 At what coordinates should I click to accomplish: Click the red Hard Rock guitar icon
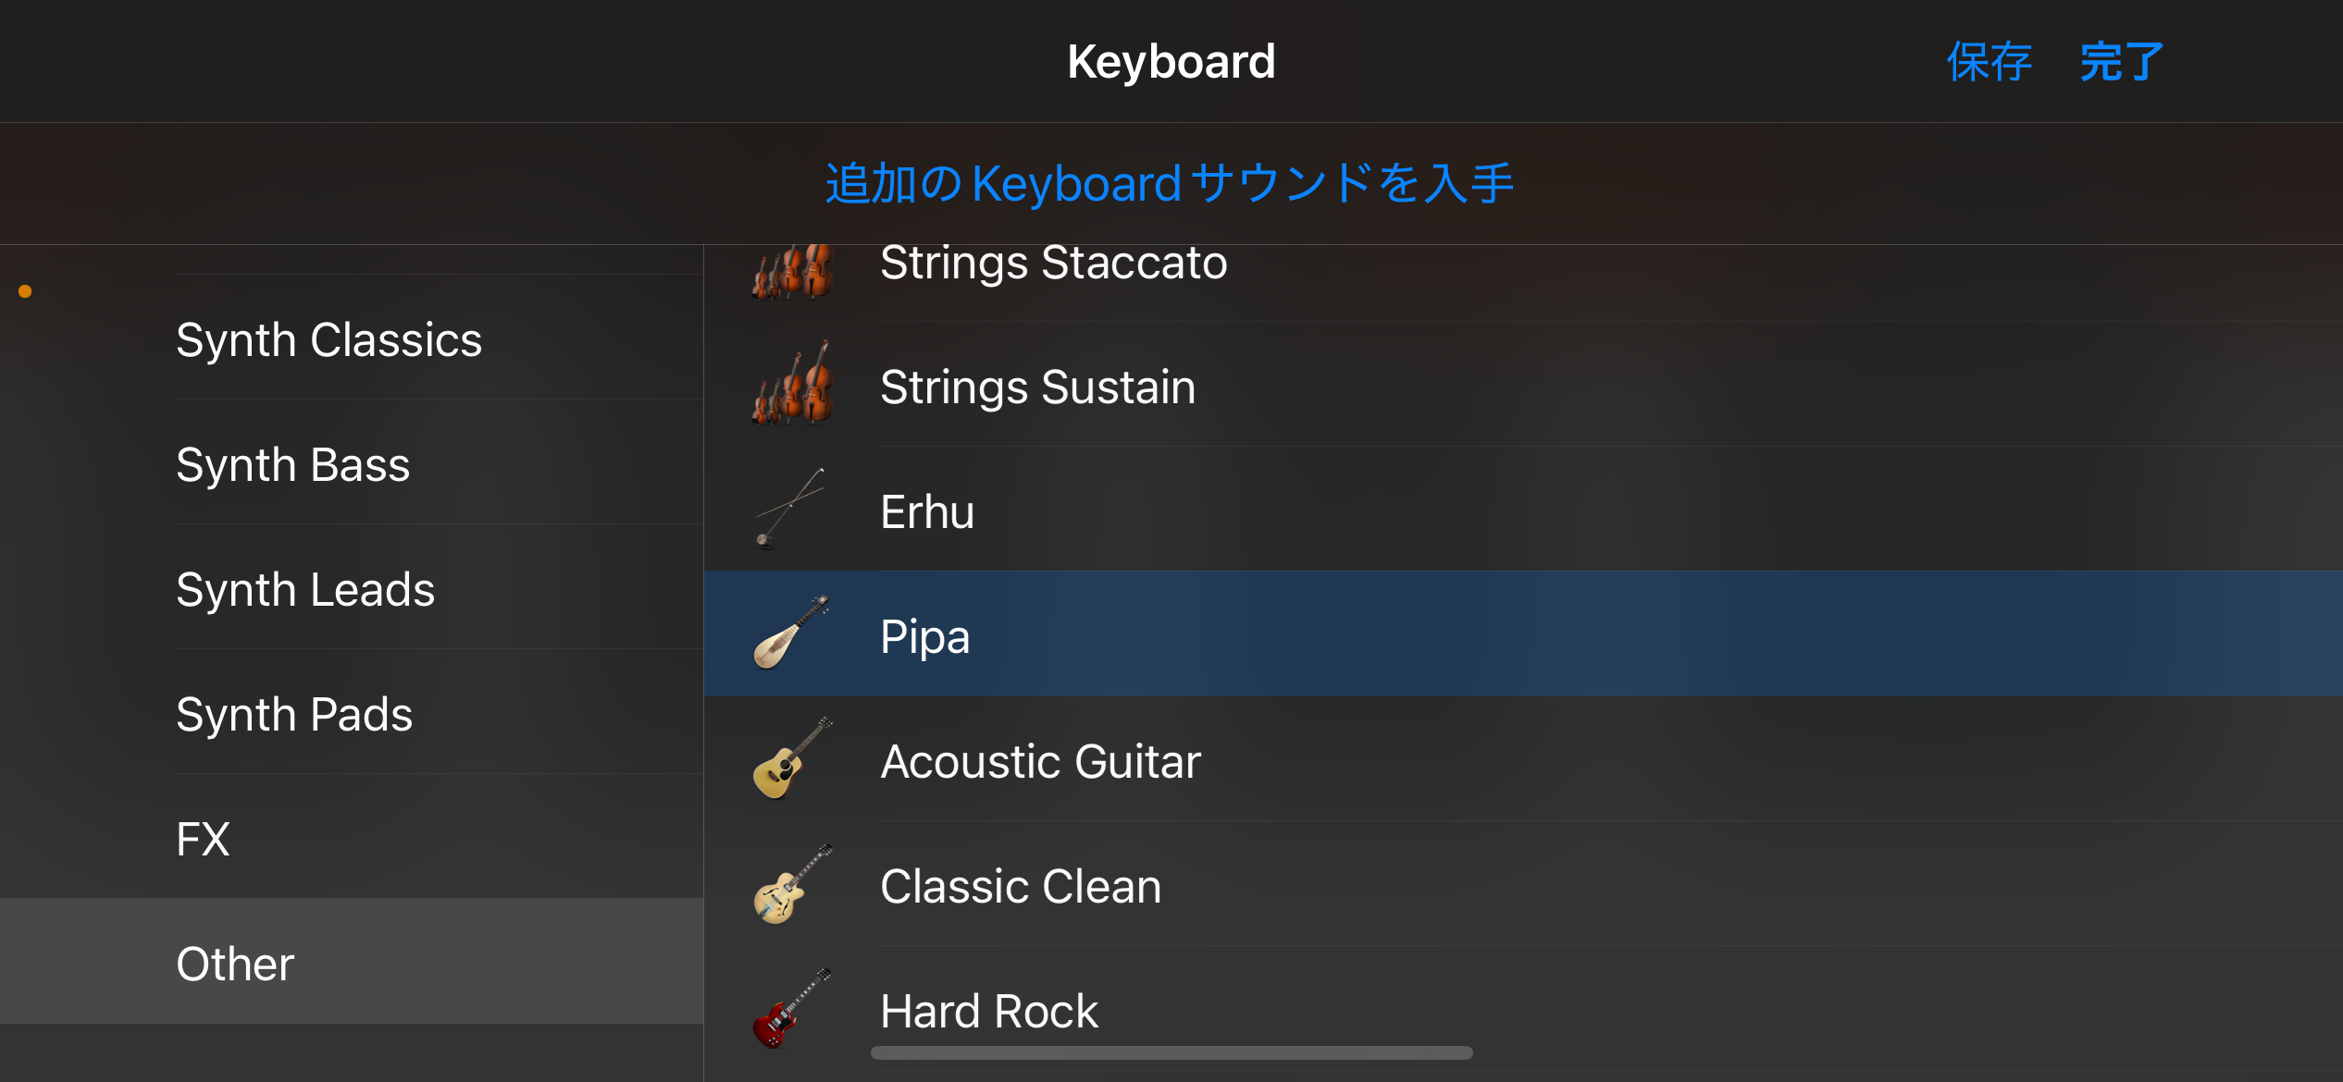pos(791,1009)
